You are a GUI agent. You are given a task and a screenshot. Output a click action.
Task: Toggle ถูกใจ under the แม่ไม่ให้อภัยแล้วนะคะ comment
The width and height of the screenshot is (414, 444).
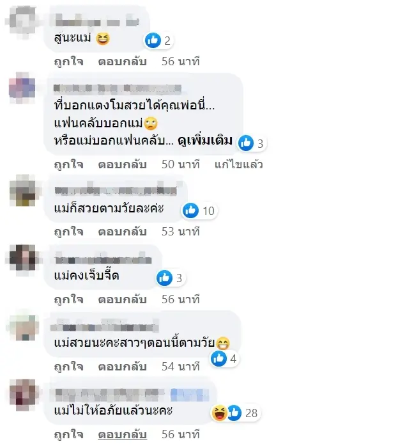pos(69,434)
